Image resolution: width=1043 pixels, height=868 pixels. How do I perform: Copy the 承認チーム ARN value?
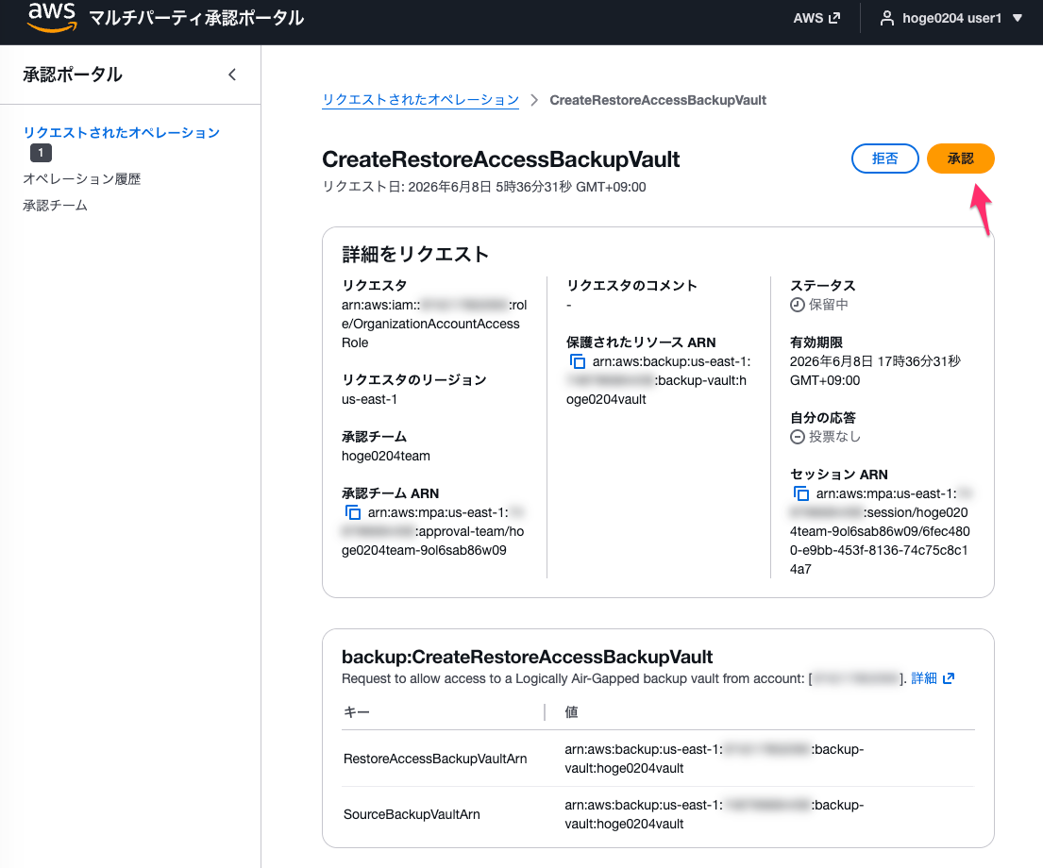click(353, 513)
